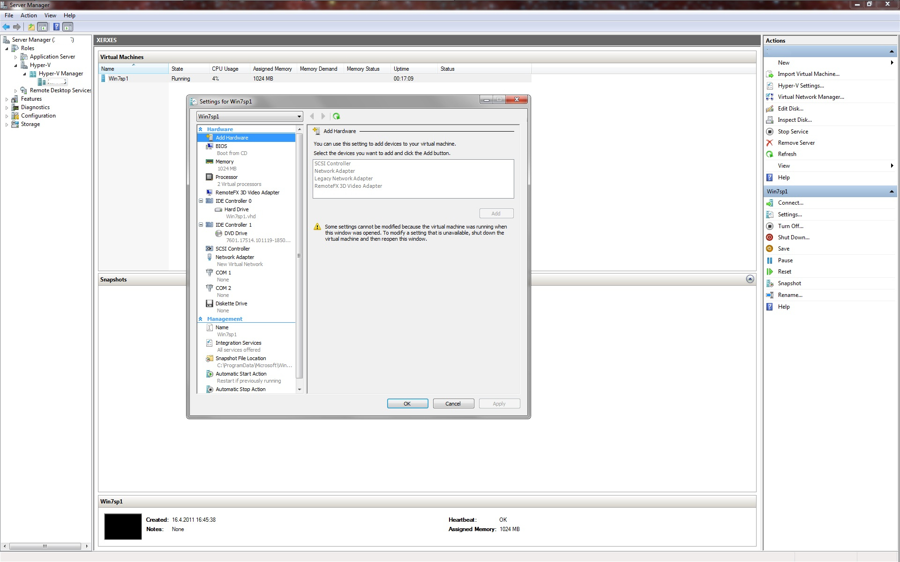The image size is (900, 562).
Task: Collapse IDE Controller 0 node
Action: click(x=201, y=201)
